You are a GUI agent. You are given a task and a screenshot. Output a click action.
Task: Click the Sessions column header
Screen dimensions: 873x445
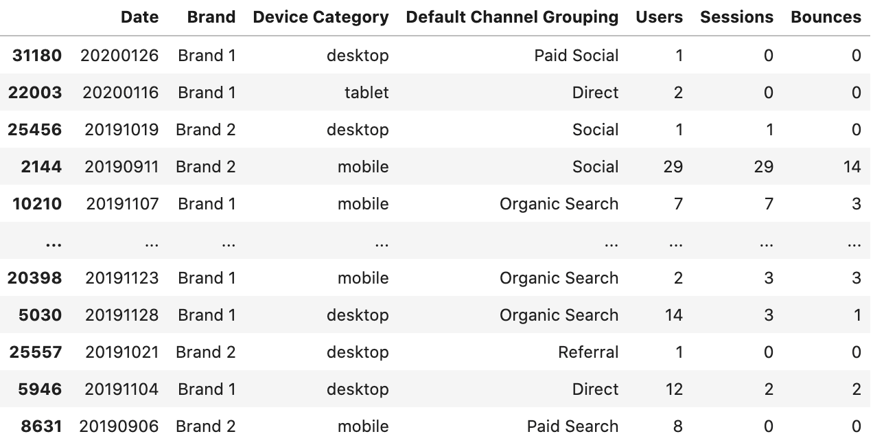(x=736, y=18)
